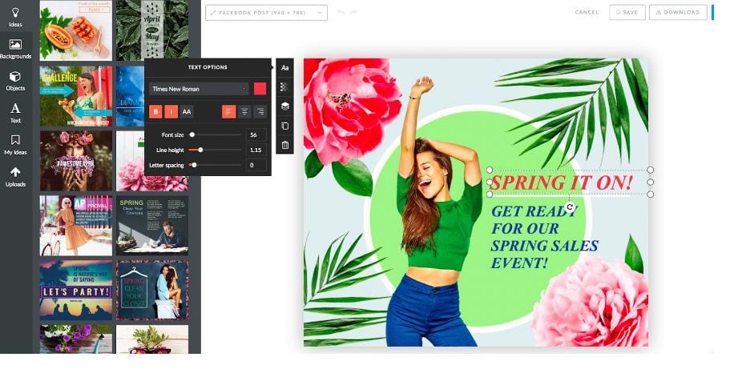Toggle bold formatting button B
The height and width of the screenshot is (369, 730).
coord(155,112)
